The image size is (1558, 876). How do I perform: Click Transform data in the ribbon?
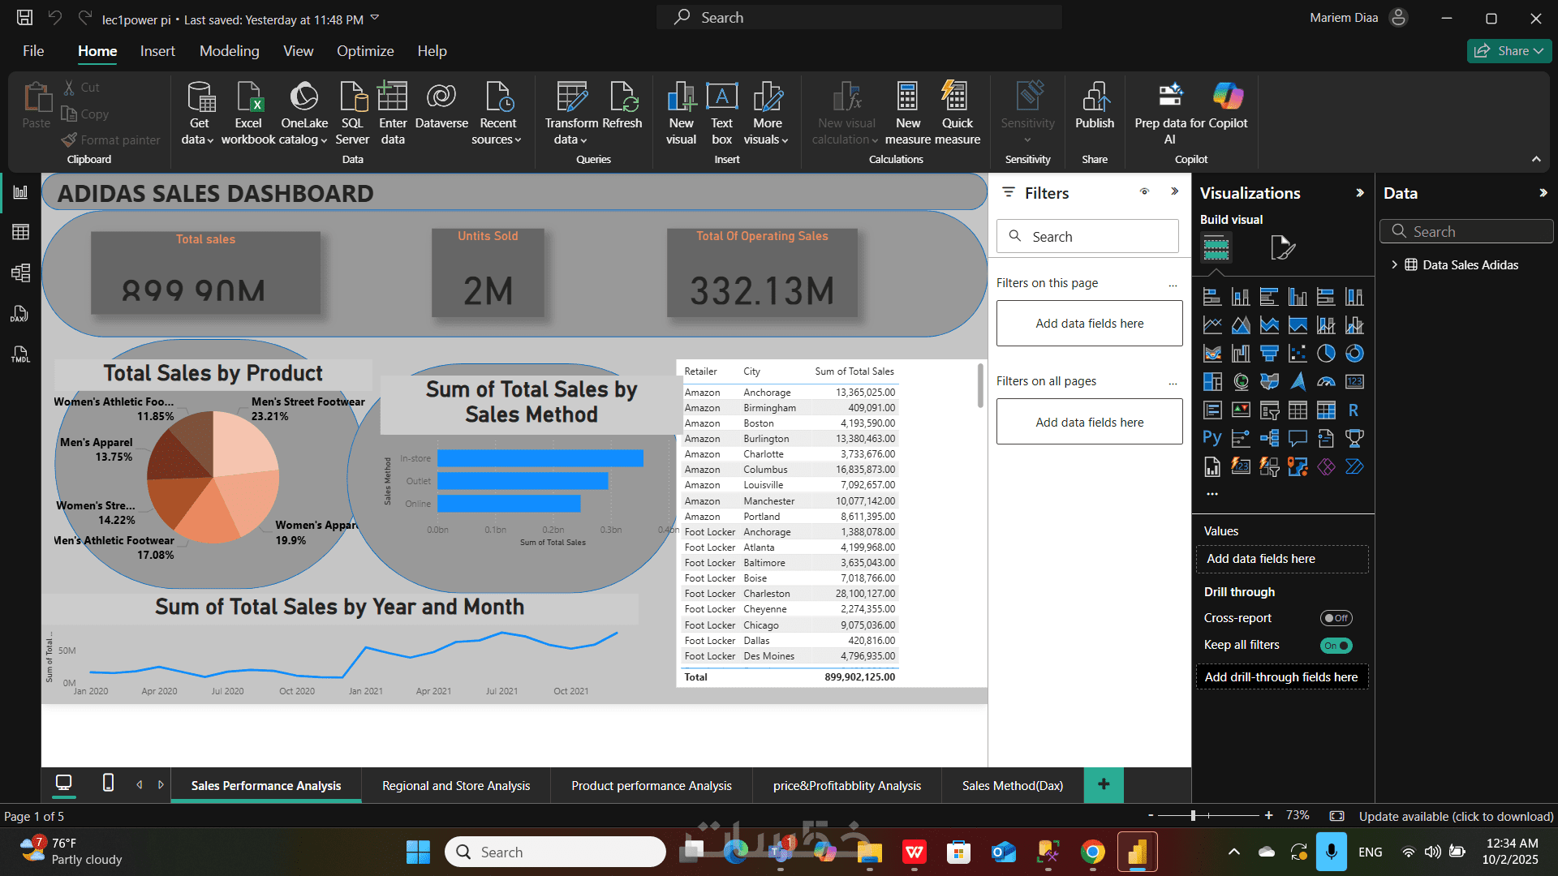coord(571,114)
